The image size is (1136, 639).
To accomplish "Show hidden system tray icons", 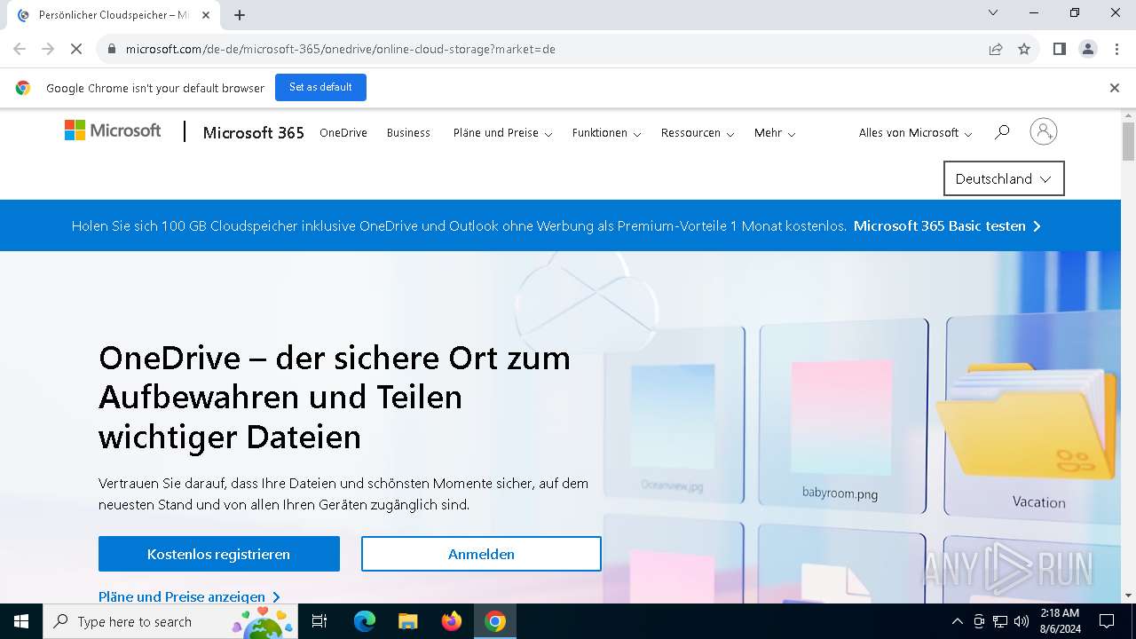I will pyautogui.click(x=957, y=621).
